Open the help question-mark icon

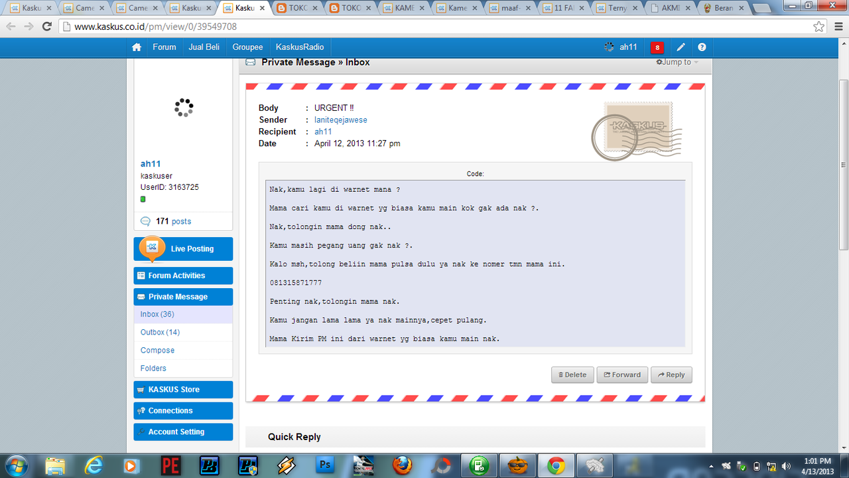(x=702, y=47)
